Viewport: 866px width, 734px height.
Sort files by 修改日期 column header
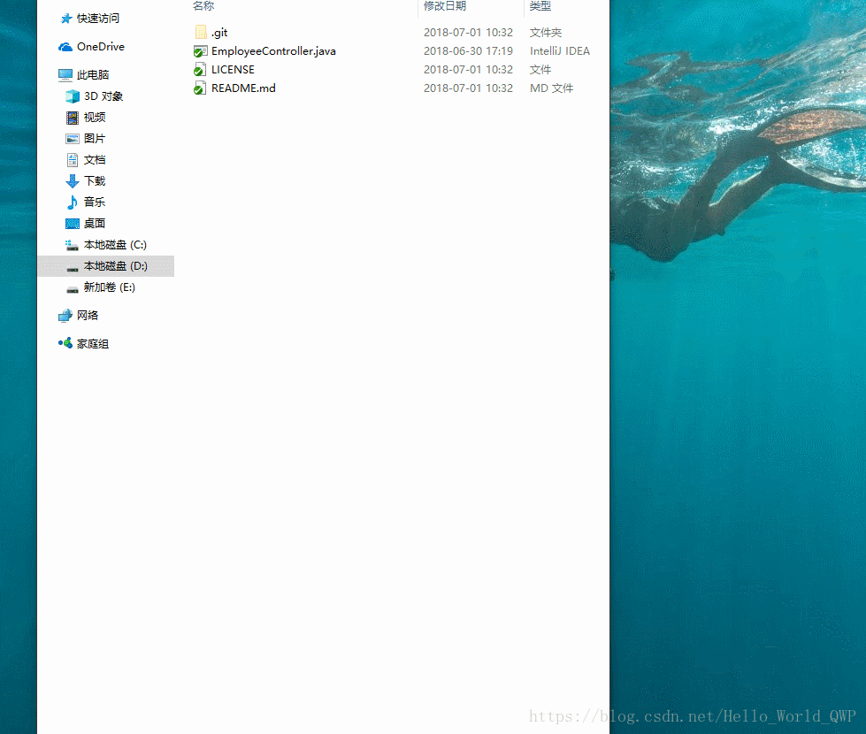[x=445, y=6]
